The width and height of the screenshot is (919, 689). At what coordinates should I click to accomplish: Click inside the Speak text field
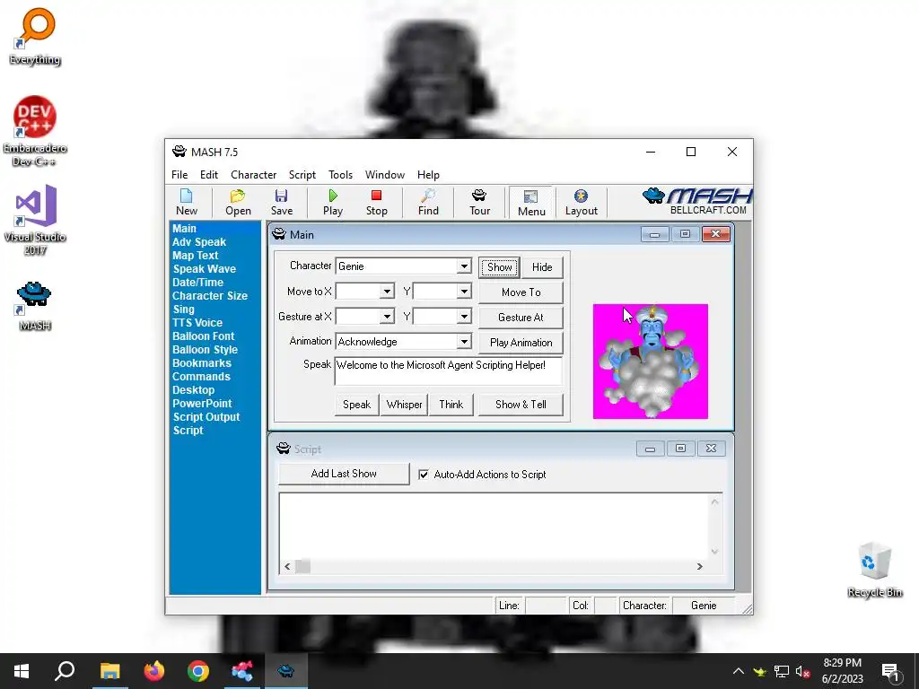449,371
